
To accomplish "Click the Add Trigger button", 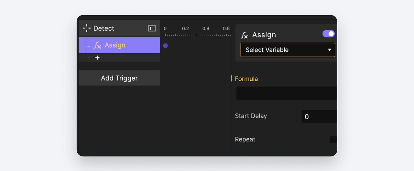I will pos(119,78).
